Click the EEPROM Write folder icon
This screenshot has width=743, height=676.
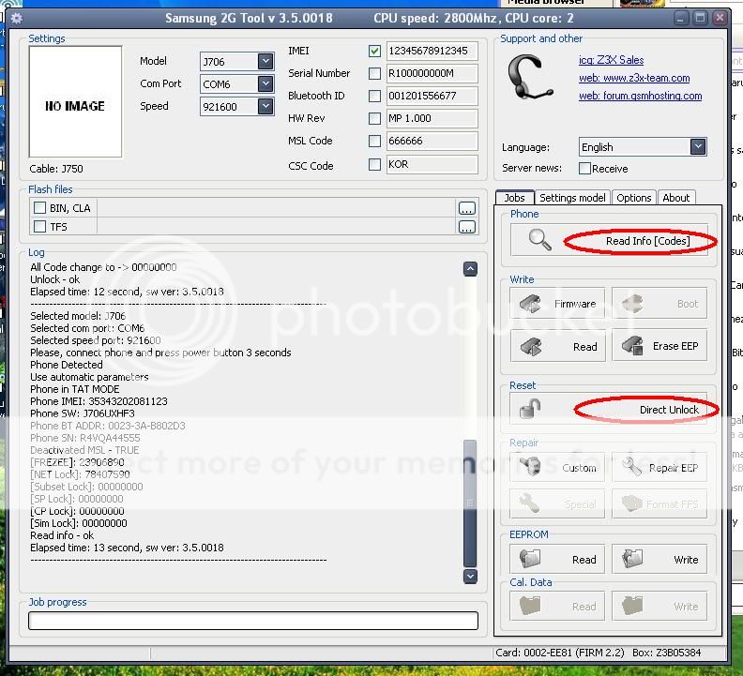click(x=632, y=559)
